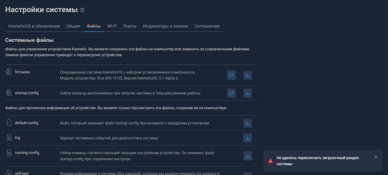This screenshot has width=388, height=175.
Task: Download the system log file
Action: [248, 138]
